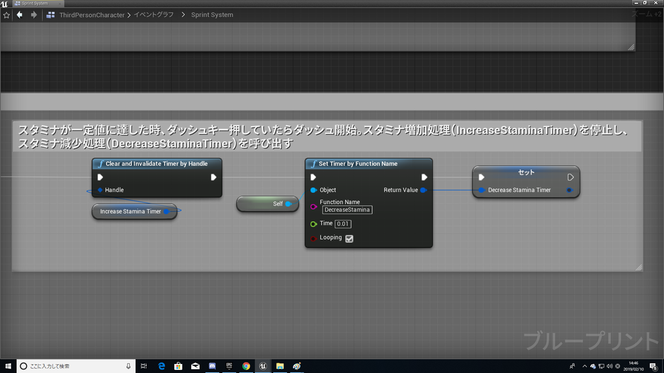The width and height of the screenshot is (664, 373).
Task: Select the Return Value pin on Set Timer node
Action: click(x=423, y=190)
